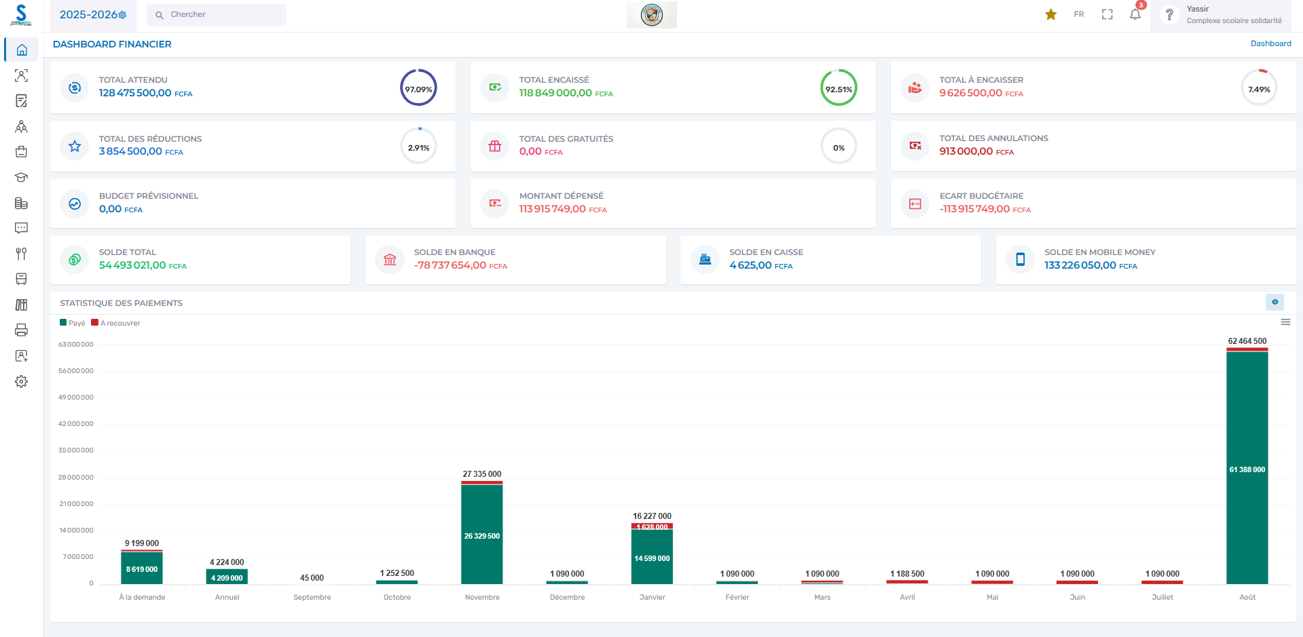The width and height of the screenshot is (1303, 637).
Task: Select the library books icon in sidebar
Action: point(21,305)
